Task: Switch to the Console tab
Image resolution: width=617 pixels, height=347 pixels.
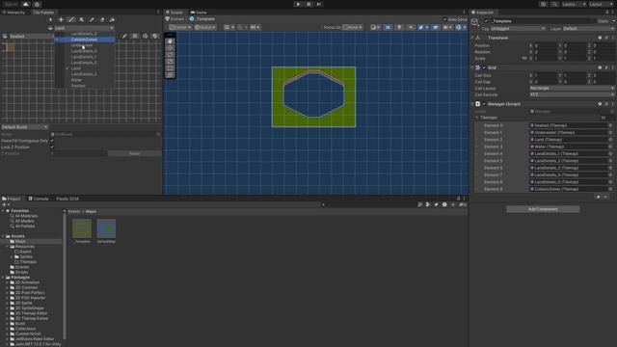Action: (39, 199)
